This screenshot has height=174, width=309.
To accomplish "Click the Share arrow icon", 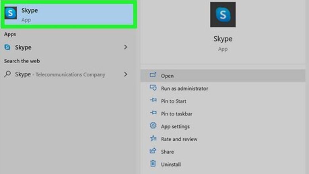I will pos(153,151).
